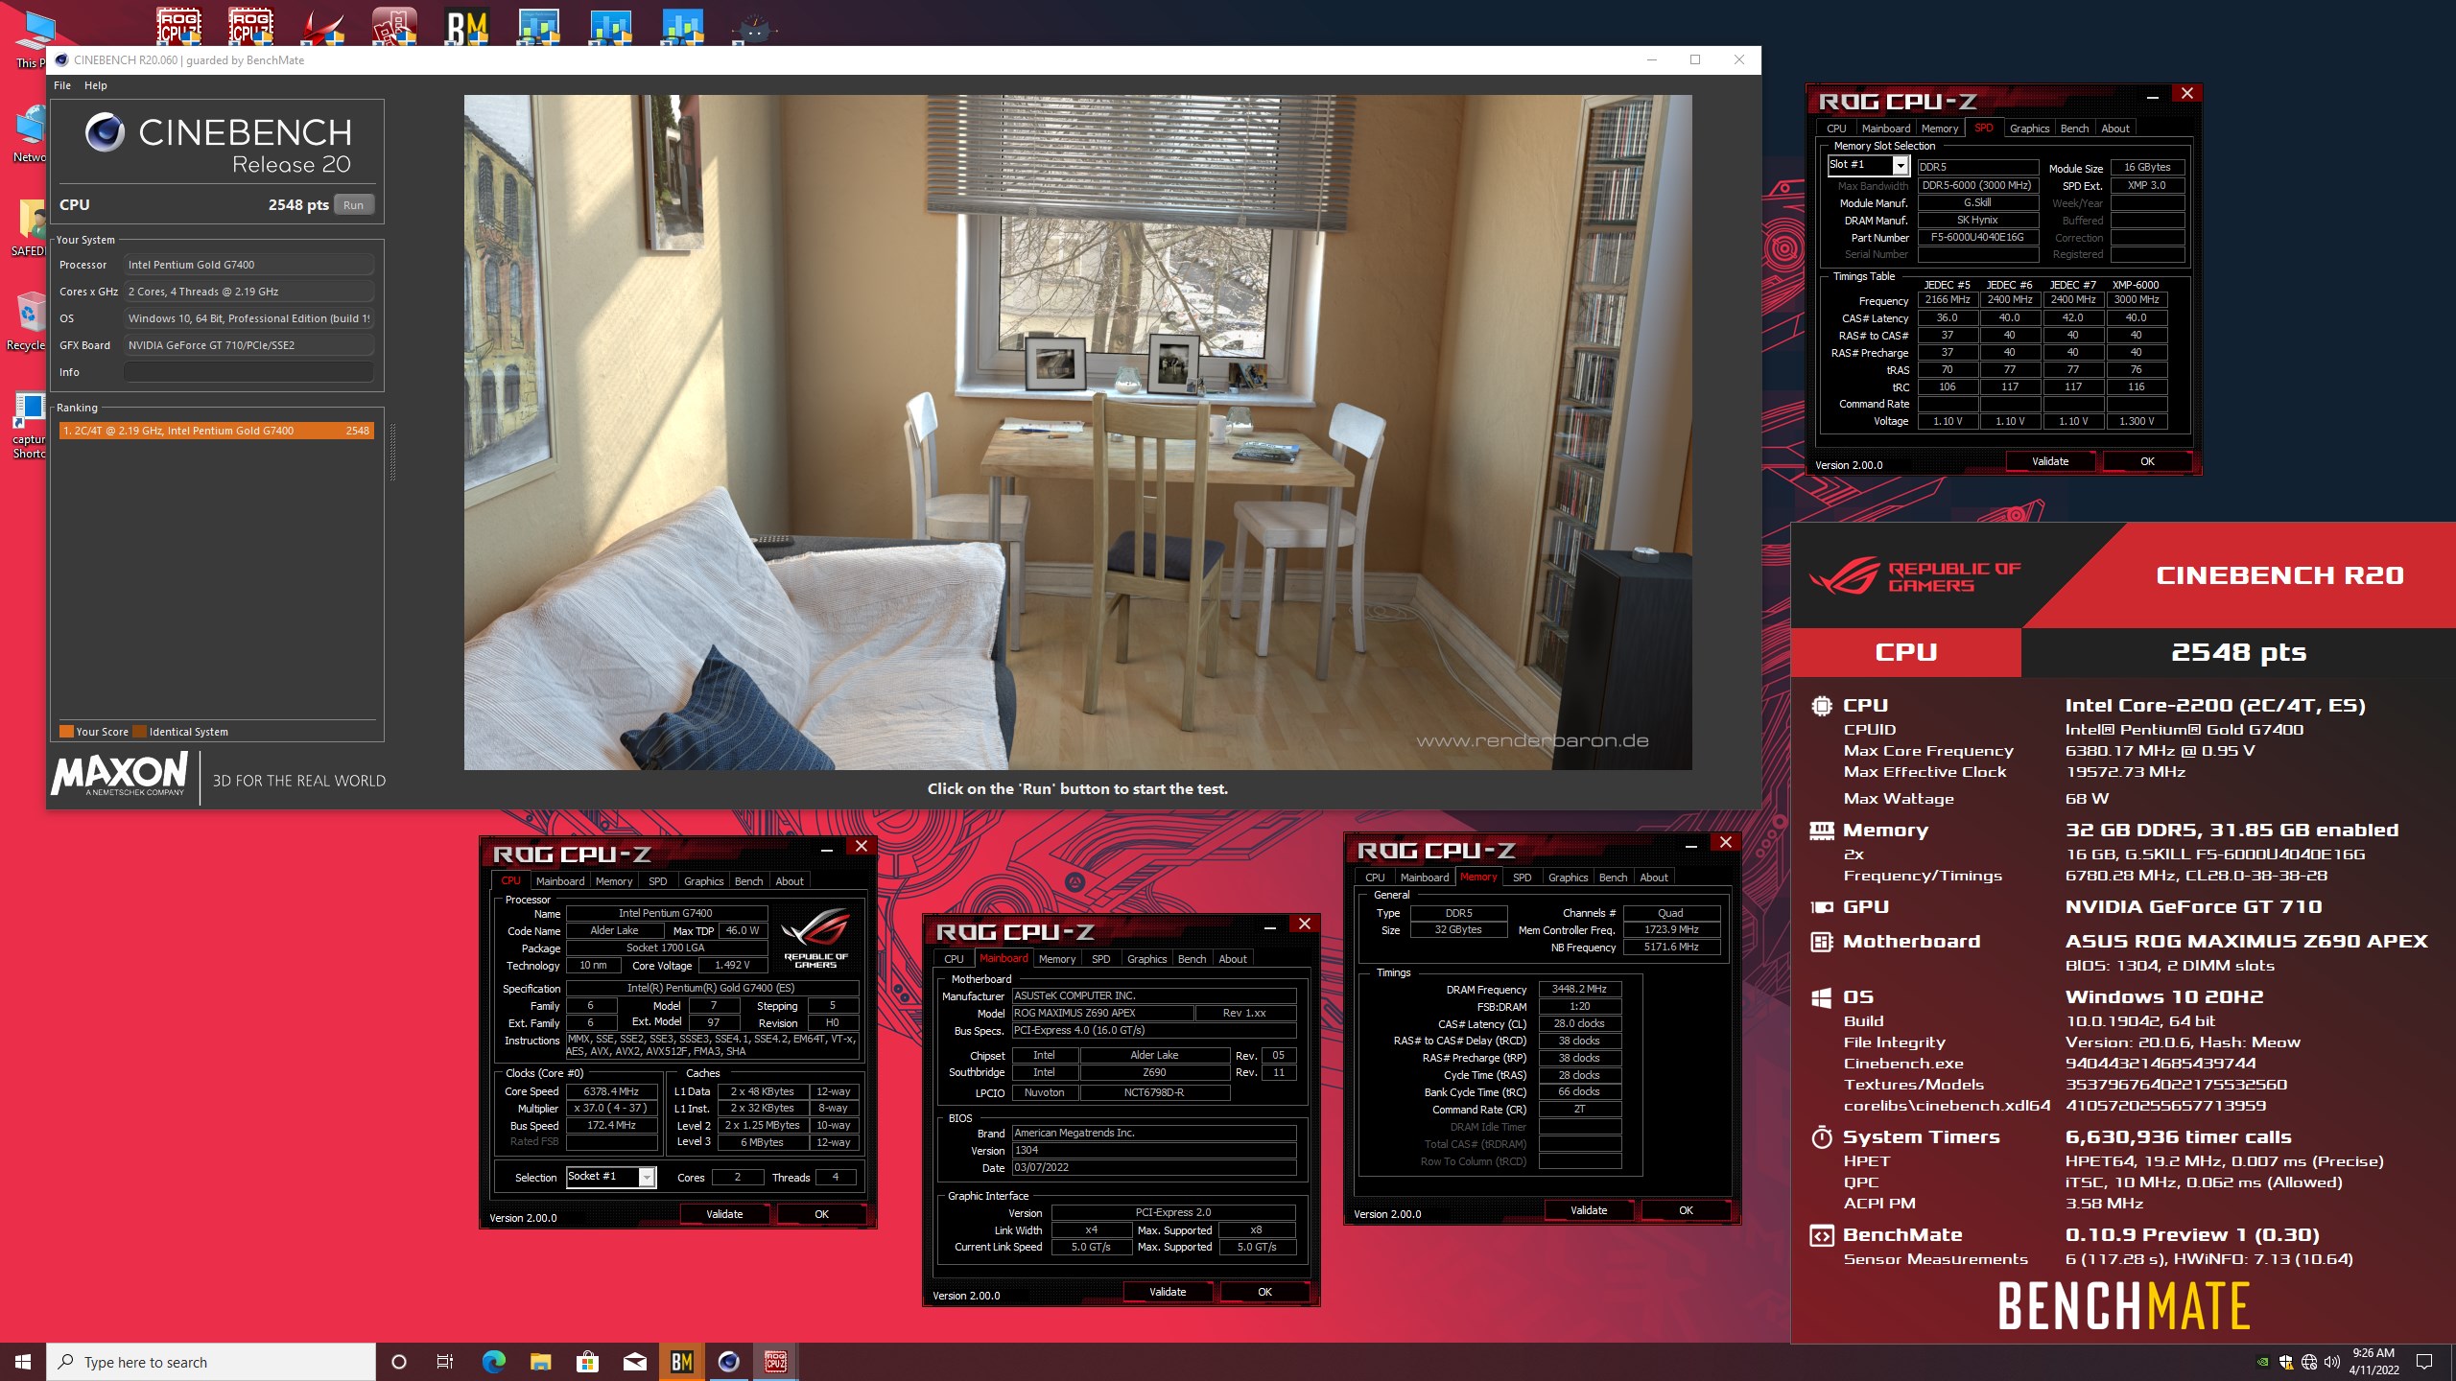The width and height of the screenshot is (2456, 1381).
Task: Click the XMP-6000 frequency cell 3000 MHz
Action: pyautogui.click(x=2137, y=299)
